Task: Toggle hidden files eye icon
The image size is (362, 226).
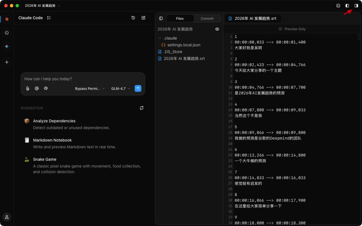Action: point(217,29)
